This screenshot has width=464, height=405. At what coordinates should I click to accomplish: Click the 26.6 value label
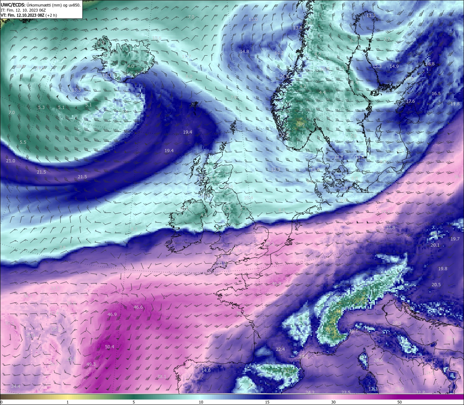click(378, 360)
